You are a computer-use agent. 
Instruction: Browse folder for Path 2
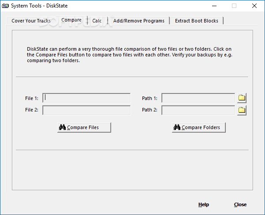coord(242,110)
